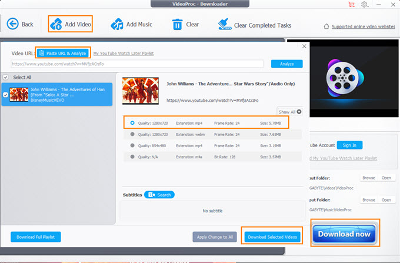The width and height of the screenshot is (400, 263).
Task: Click Paste URL & Analyze button
Action: [63, 53]
